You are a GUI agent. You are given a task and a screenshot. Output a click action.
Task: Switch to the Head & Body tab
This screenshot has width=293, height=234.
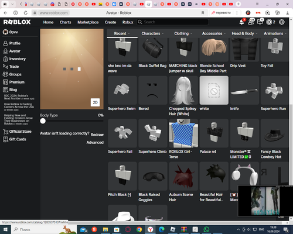tap(244, 33)
